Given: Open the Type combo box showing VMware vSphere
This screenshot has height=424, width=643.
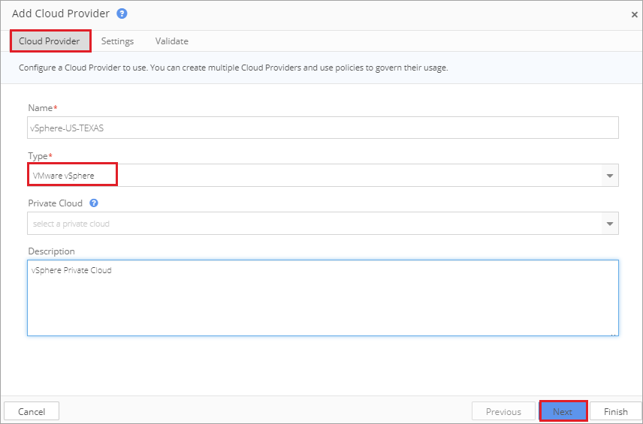Looking at the screenshot, I should (x=323, y=176).
